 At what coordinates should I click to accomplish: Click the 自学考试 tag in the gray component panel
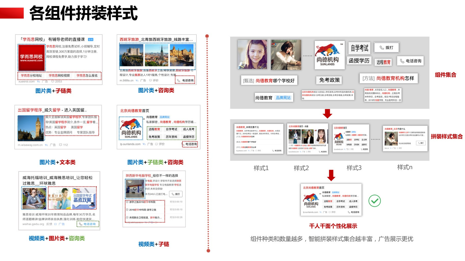(359, 48)
